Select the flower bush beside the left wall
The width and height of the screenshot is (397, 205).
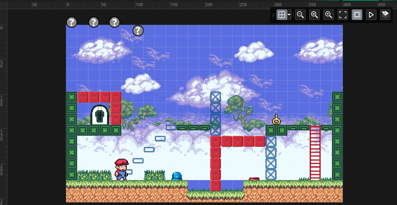pyautogui.click(x=94, y=175)
